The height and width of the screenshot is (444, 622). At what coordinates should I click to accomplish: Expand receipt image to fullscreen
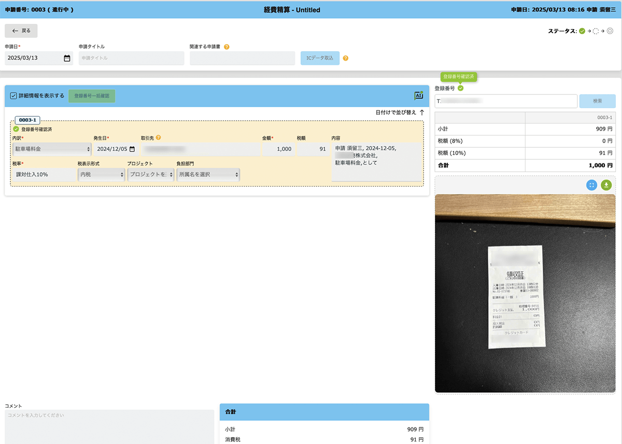pos(592,185)
